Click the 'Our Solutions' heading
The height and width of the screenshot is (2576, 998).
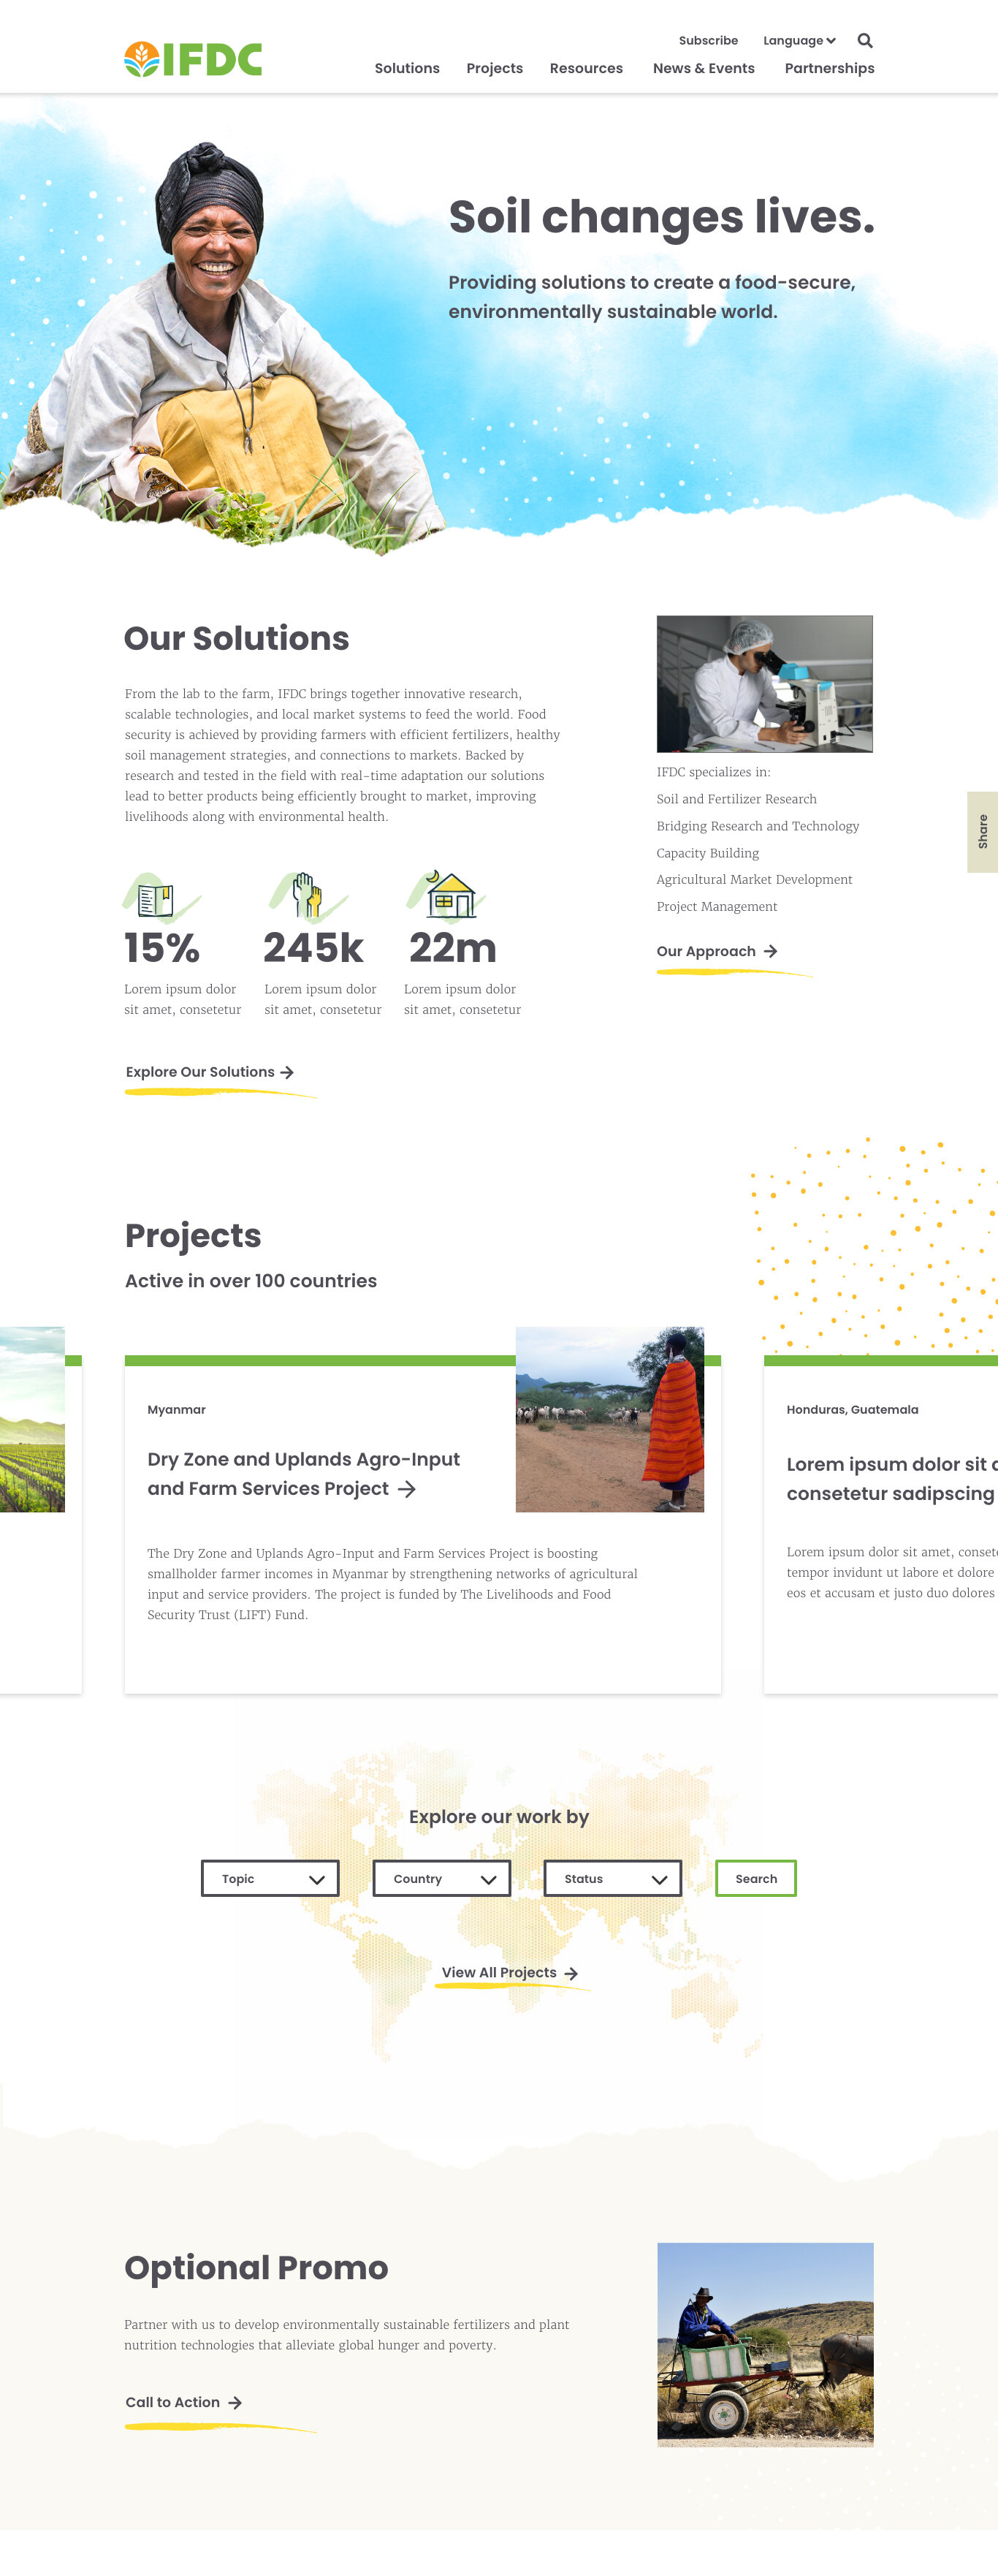237,638
